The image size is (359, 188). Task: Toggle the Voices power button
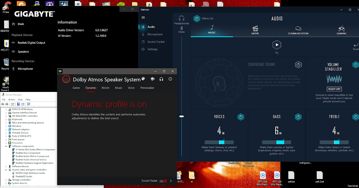click(x=241, y=117)
